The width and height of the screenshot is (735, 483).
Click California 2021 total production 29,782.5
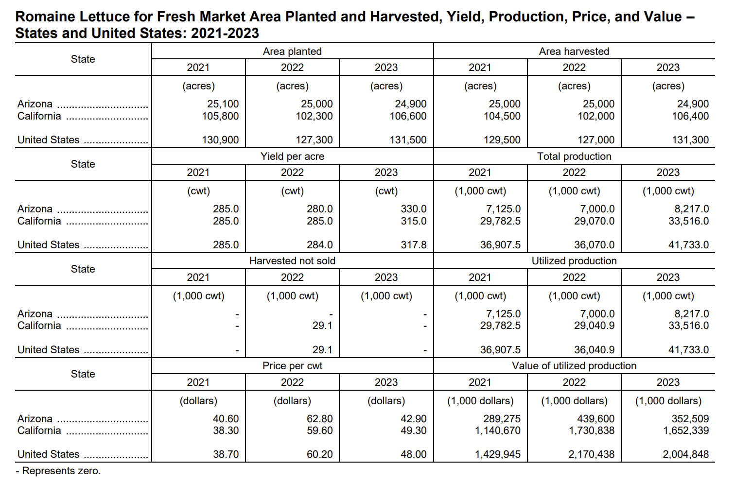[500, 221]
